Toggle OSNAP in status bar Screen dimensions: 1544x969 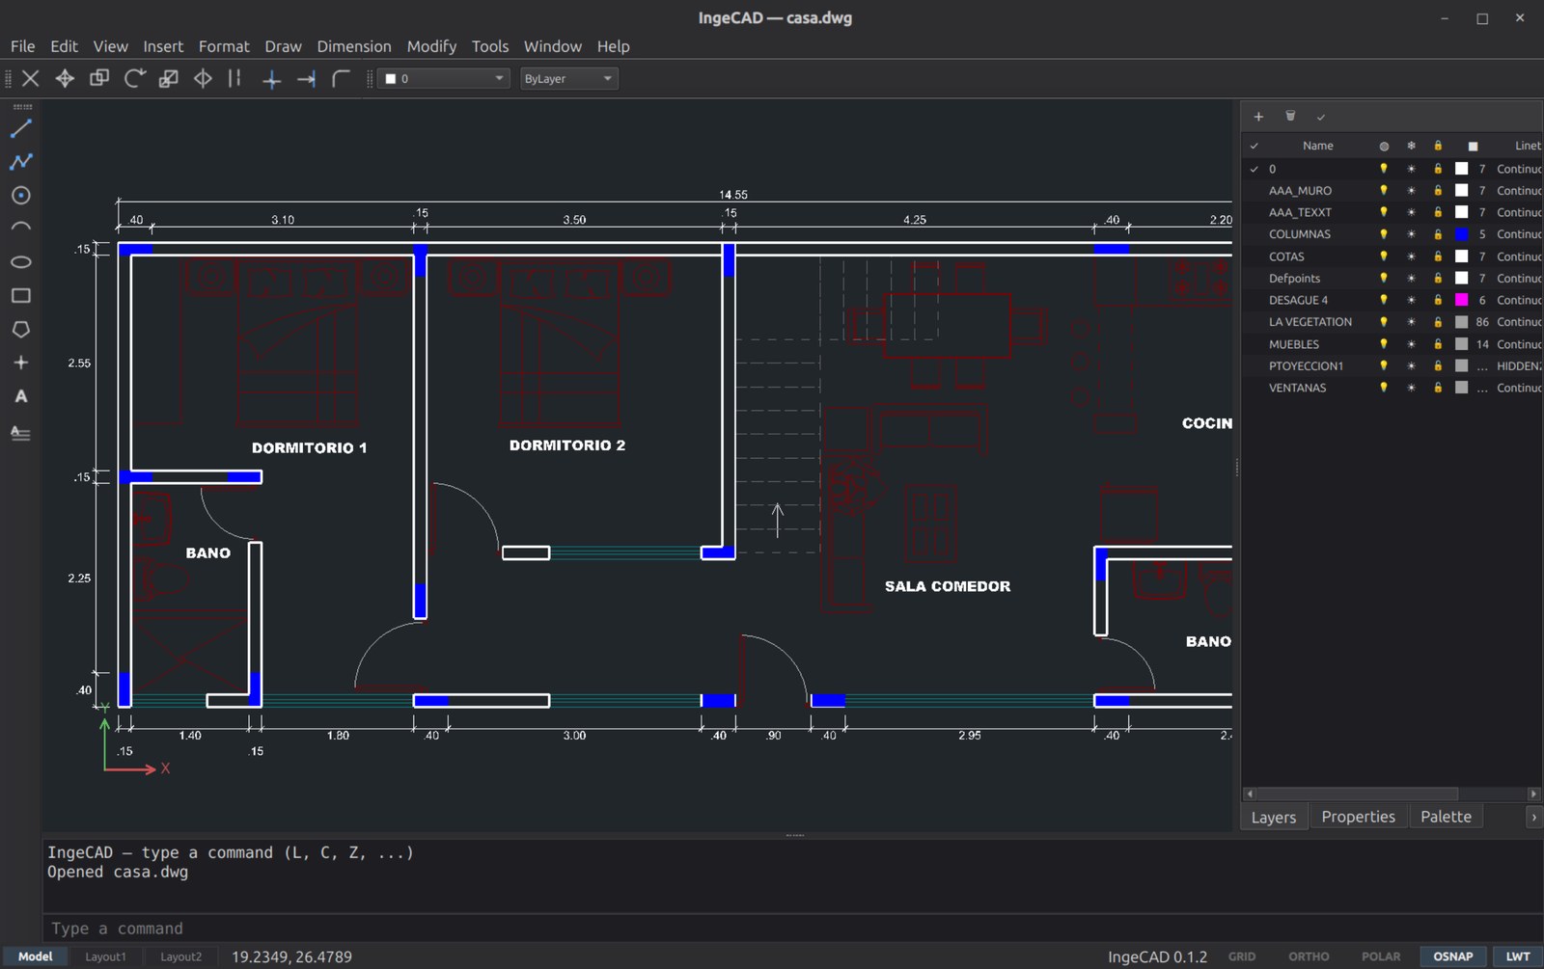(1452, 956)
